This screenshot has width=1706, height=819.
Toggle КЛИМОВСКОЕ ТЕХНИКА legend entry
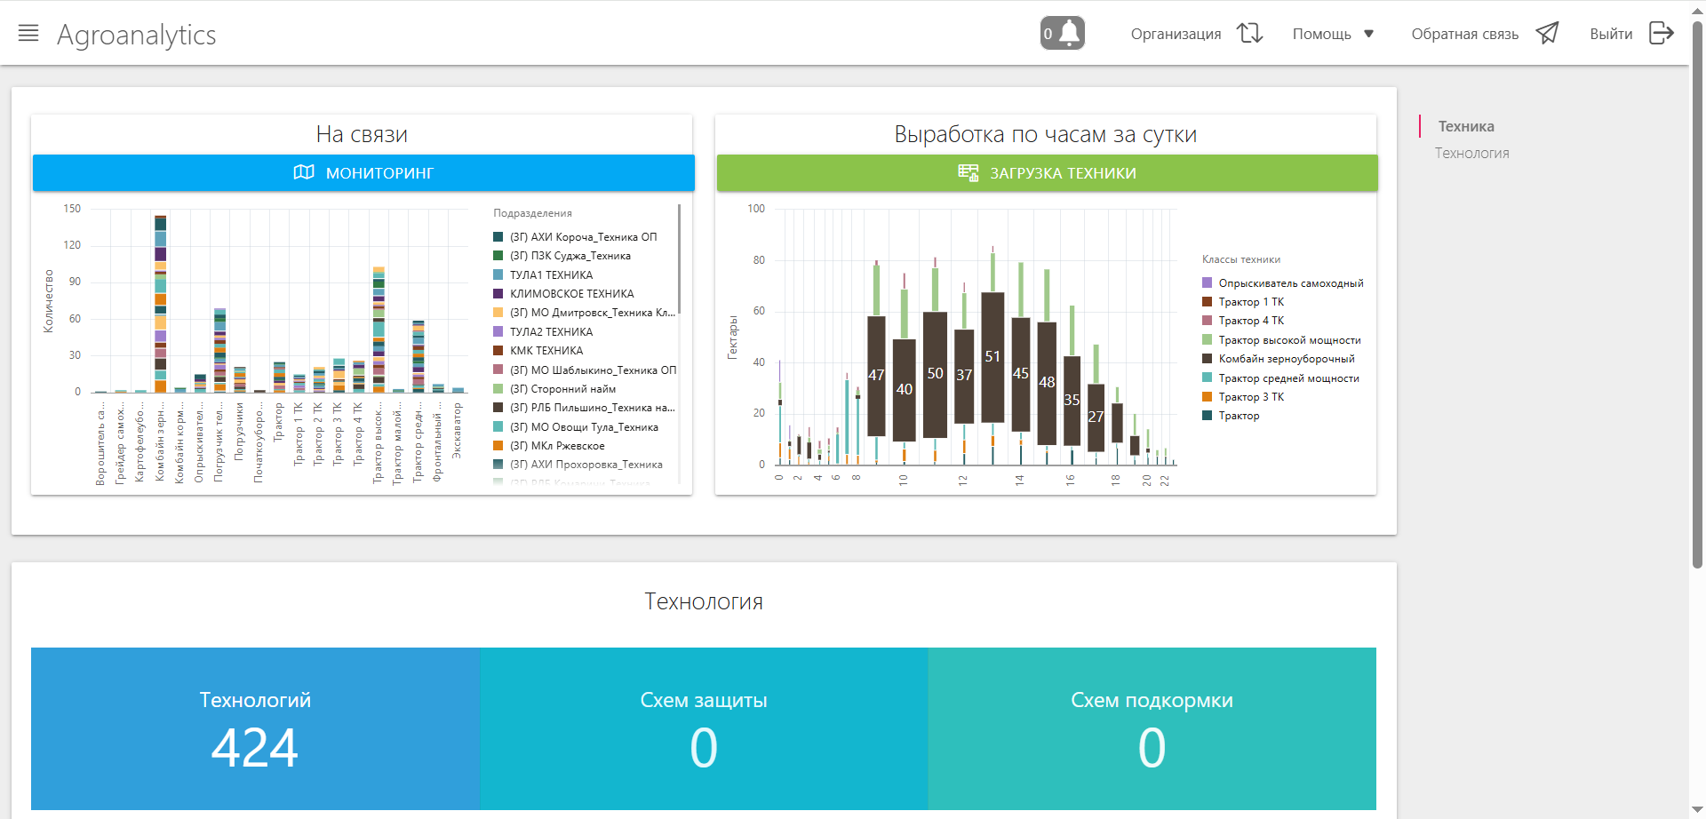(x=571, y=294)
